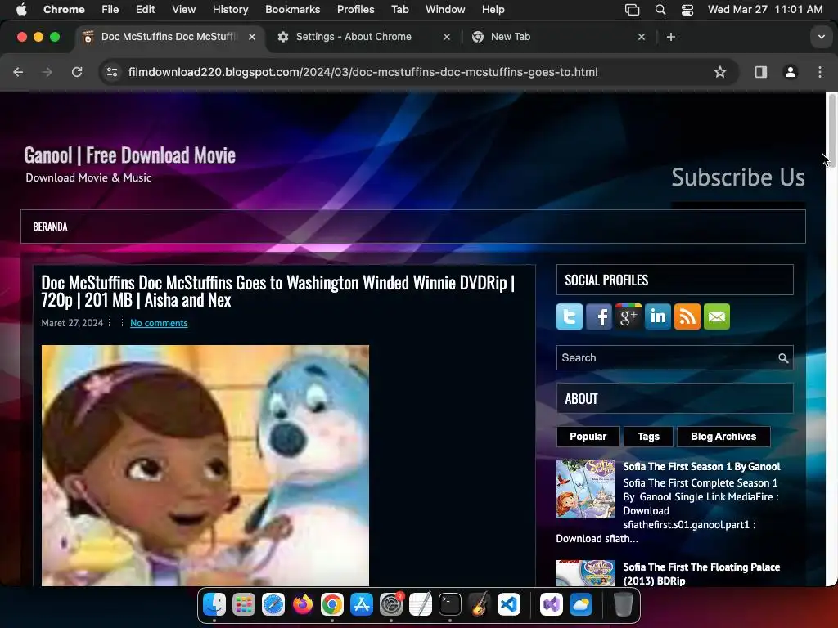Launch Firefox from the dock
The image size is (838, 628).
[303, 604]
